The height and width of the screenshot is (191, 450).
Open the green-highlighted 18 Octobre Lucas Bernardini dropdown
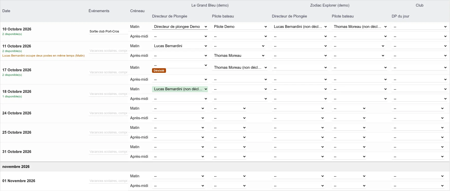[x=180, y=89]
